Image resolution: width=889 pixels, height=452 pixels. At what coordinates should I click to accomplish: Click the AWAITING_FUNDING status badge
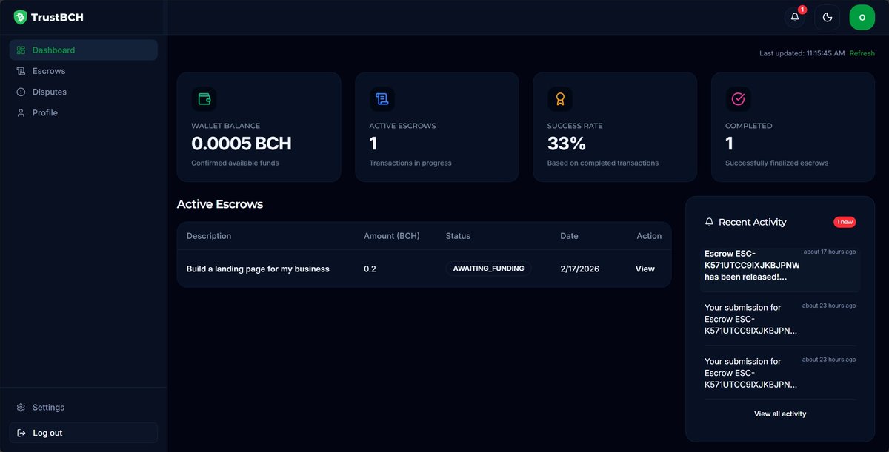point(488,269)
